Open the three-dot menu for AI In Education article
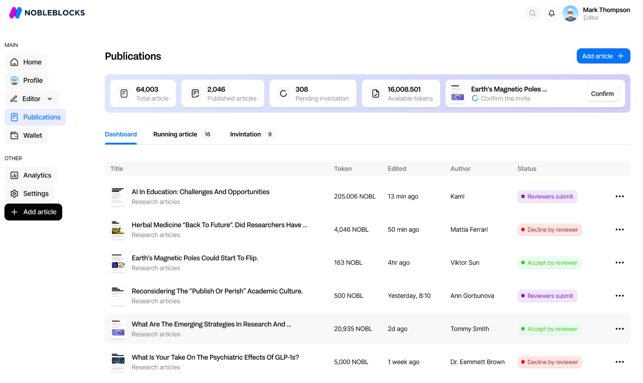This screenshot has height=383, width=643. coord(620,196)
